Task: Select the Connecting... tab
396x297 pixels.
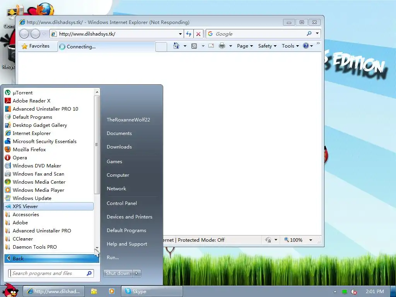Action: 107,47
